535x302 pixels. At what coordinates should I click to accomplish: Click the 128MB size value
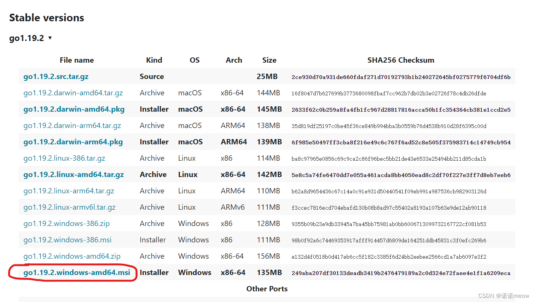point(268,223)
